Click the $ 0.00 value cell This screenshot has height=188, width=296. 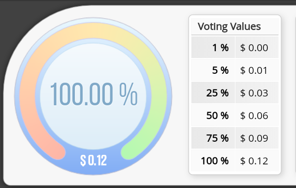click(257, 47)
